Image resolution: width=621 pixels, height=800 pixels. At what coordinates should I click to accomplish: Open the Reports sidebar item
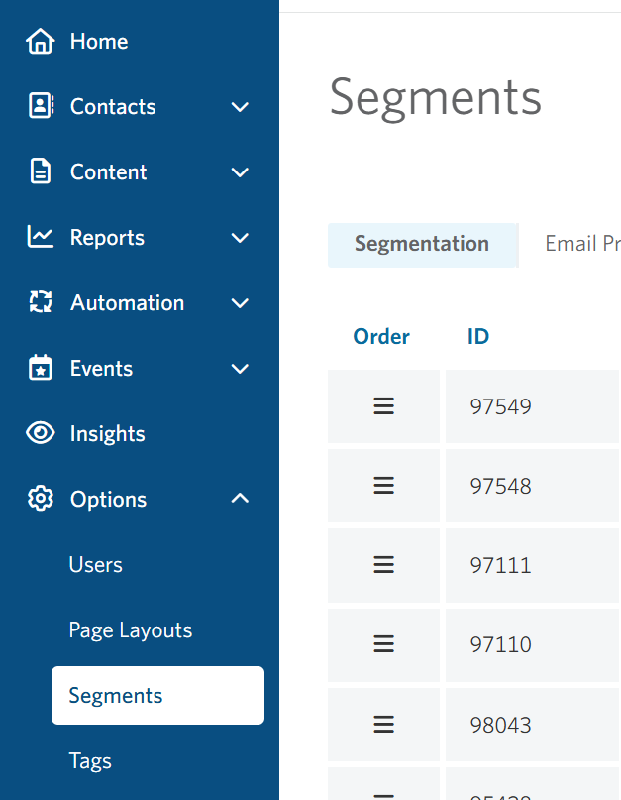point(107,238)
